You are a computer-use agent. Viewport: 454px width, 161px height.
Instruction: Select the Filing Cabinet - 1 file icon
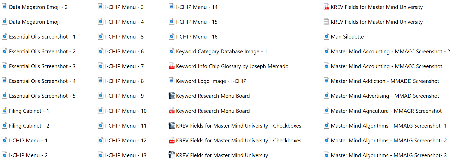tap(5, 111)
